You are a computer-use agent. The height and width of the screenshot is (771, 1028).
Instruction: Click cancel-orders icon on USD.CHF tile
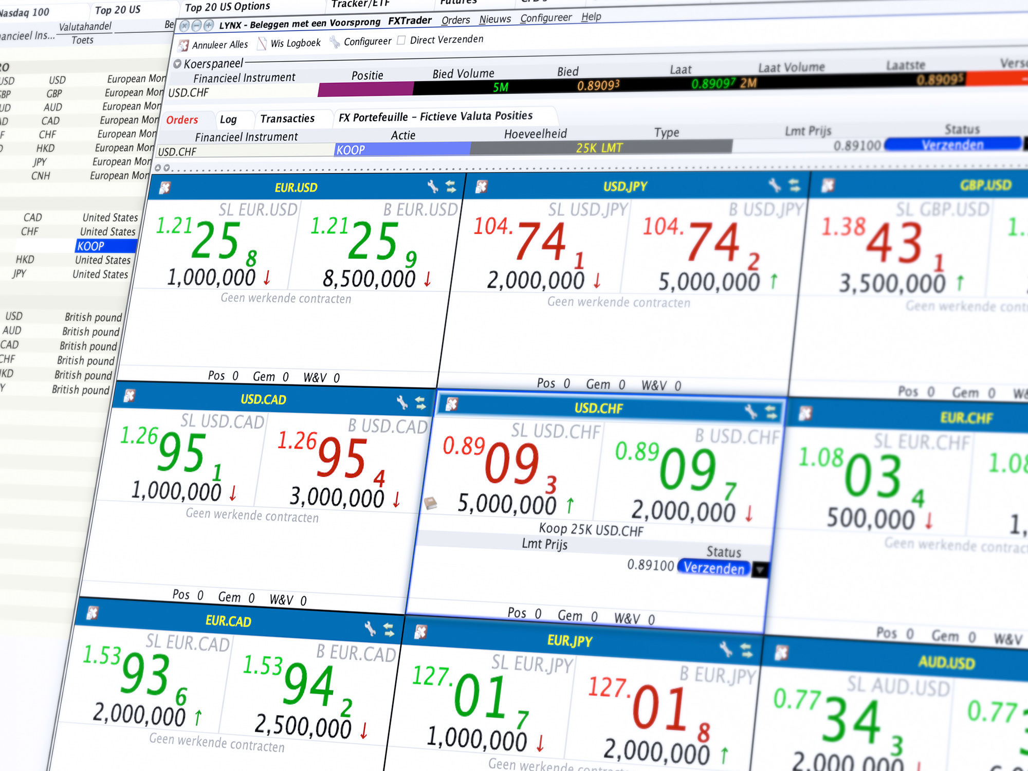(452, 405)
